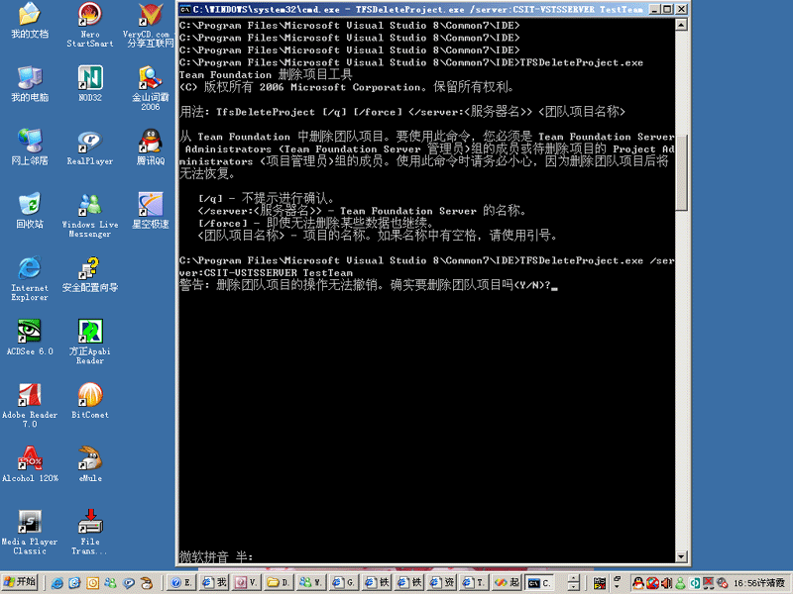The width and height of the screenshot is (793, 594).
Task: Click cmd scrollbar up arrow
Action: pyautogui.click(x=681, y=24)
